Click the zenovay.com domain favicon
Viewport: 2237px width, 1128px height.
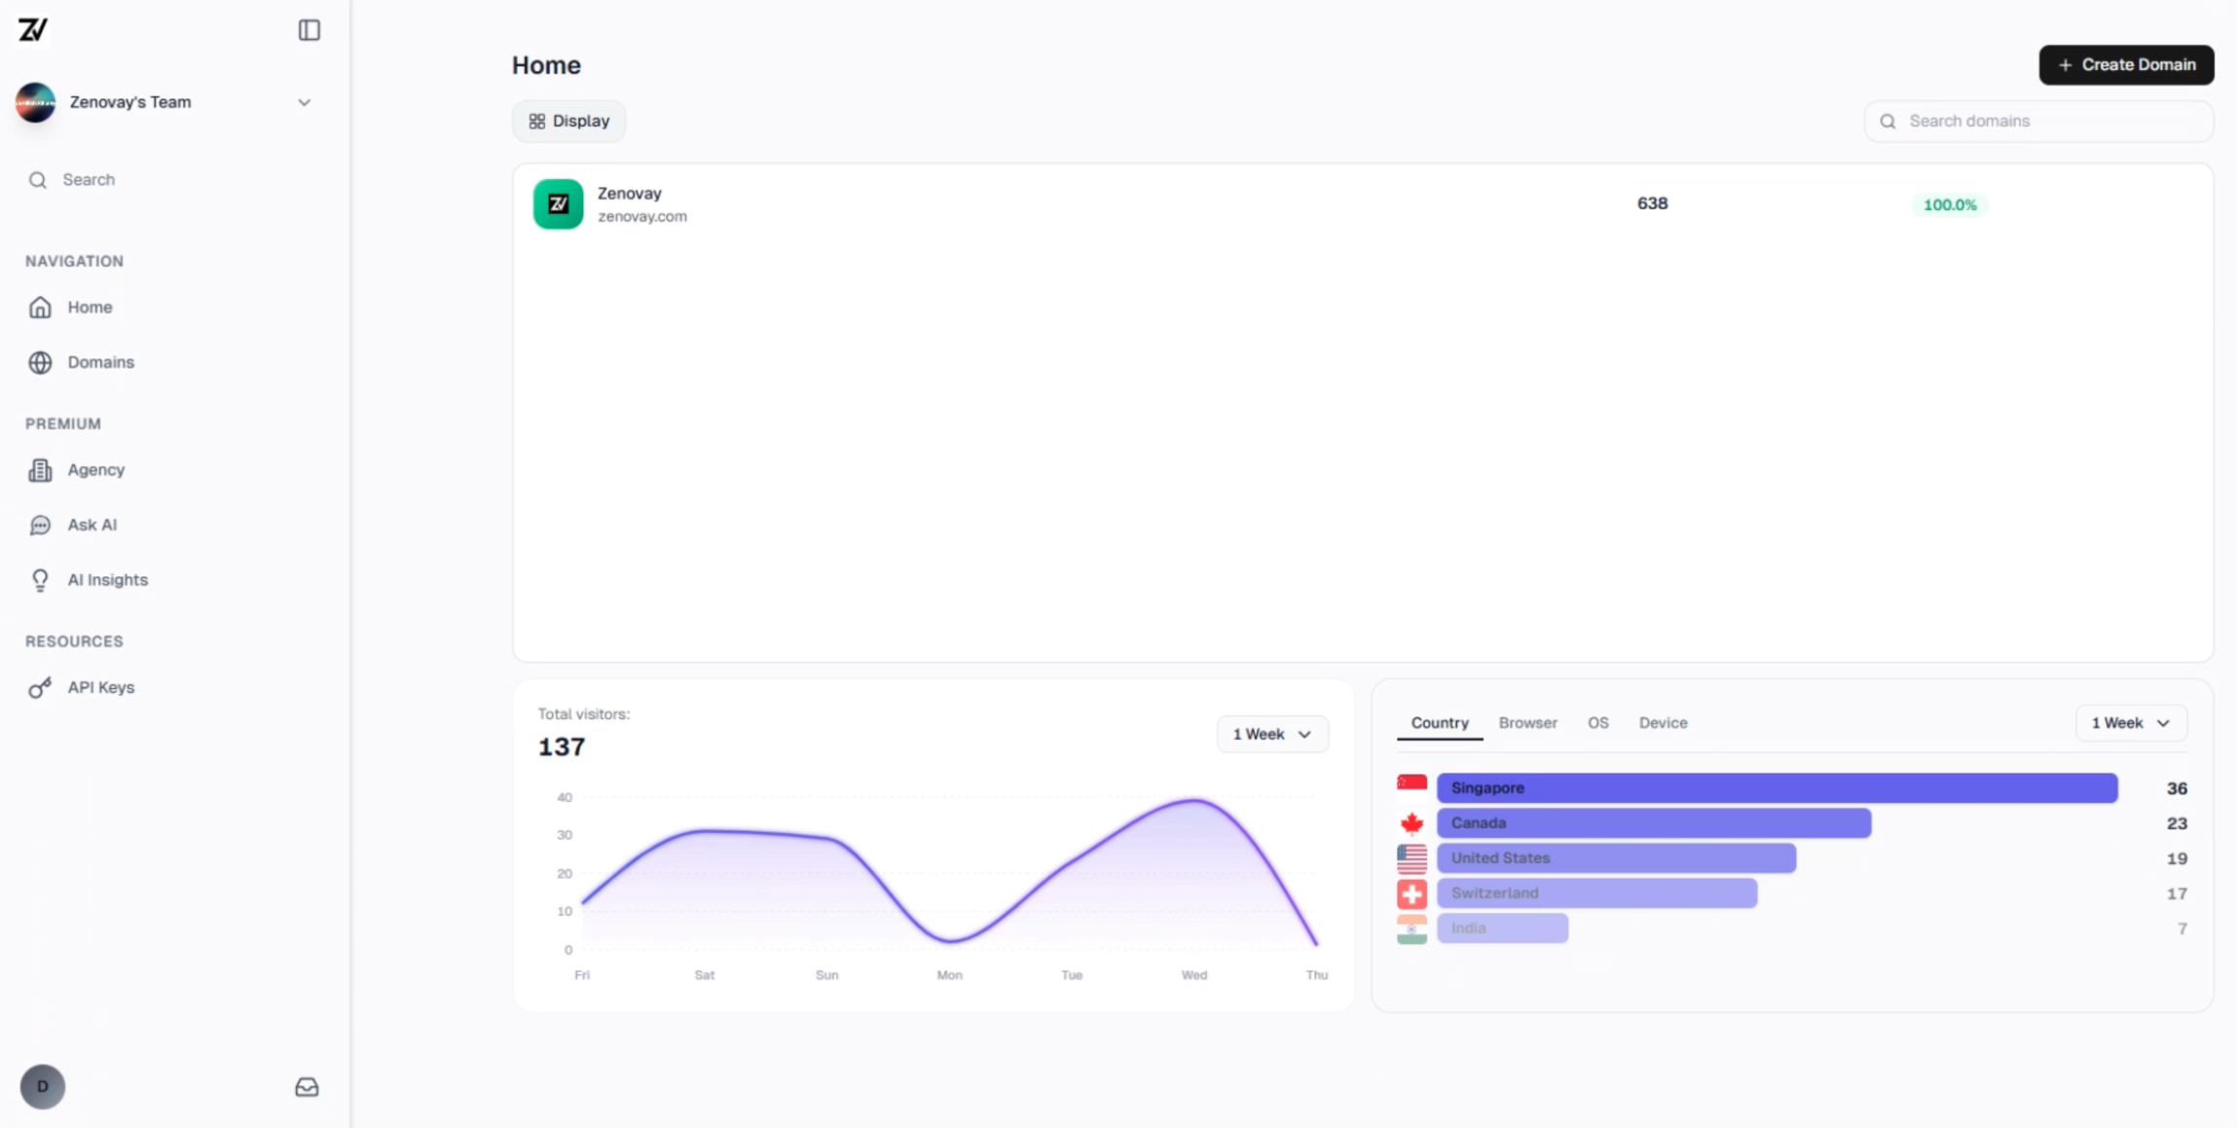557,203
